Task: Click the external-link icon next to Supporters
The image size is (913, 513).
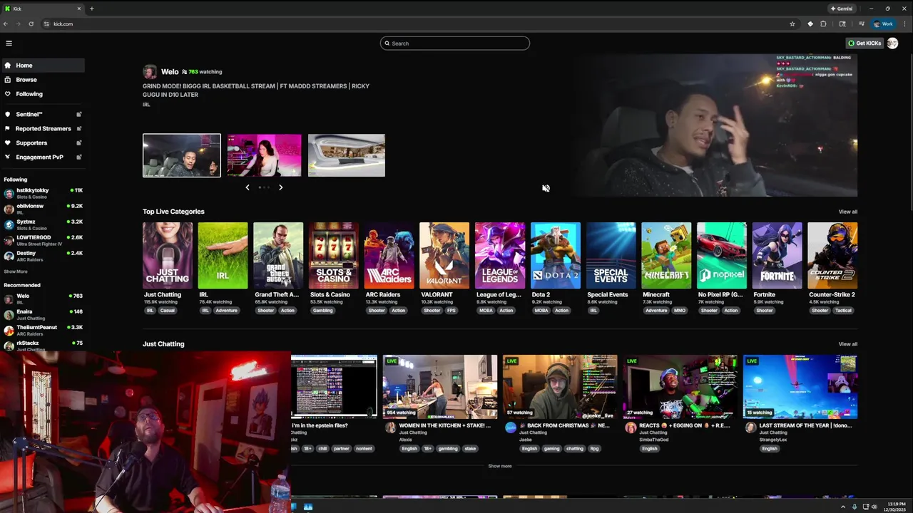Action: 79,143
